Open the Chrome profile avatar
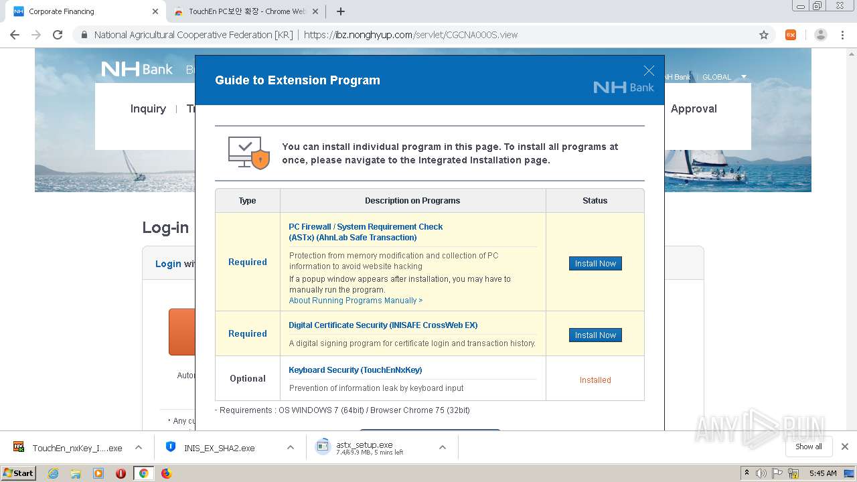This screenshot has width=857, height=482. click(820, 35)
